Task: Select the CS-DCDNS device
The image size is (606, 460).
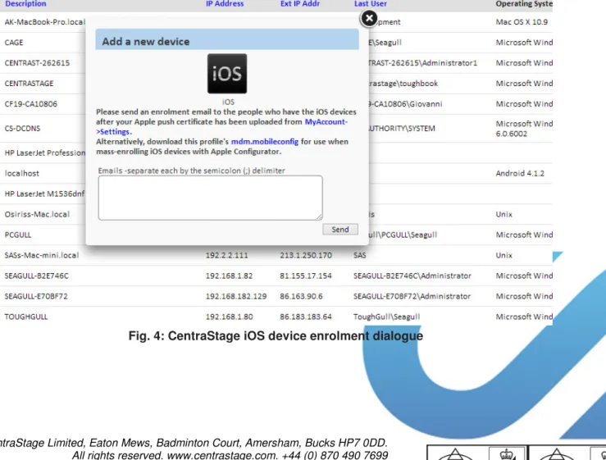Action: (x=22, y=129)
